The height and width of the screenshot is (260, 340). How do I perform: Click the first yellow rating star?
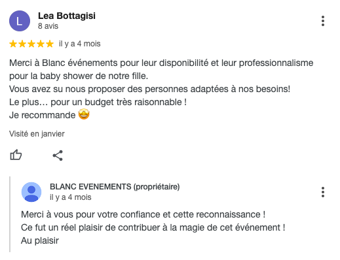tap(13, 44)
